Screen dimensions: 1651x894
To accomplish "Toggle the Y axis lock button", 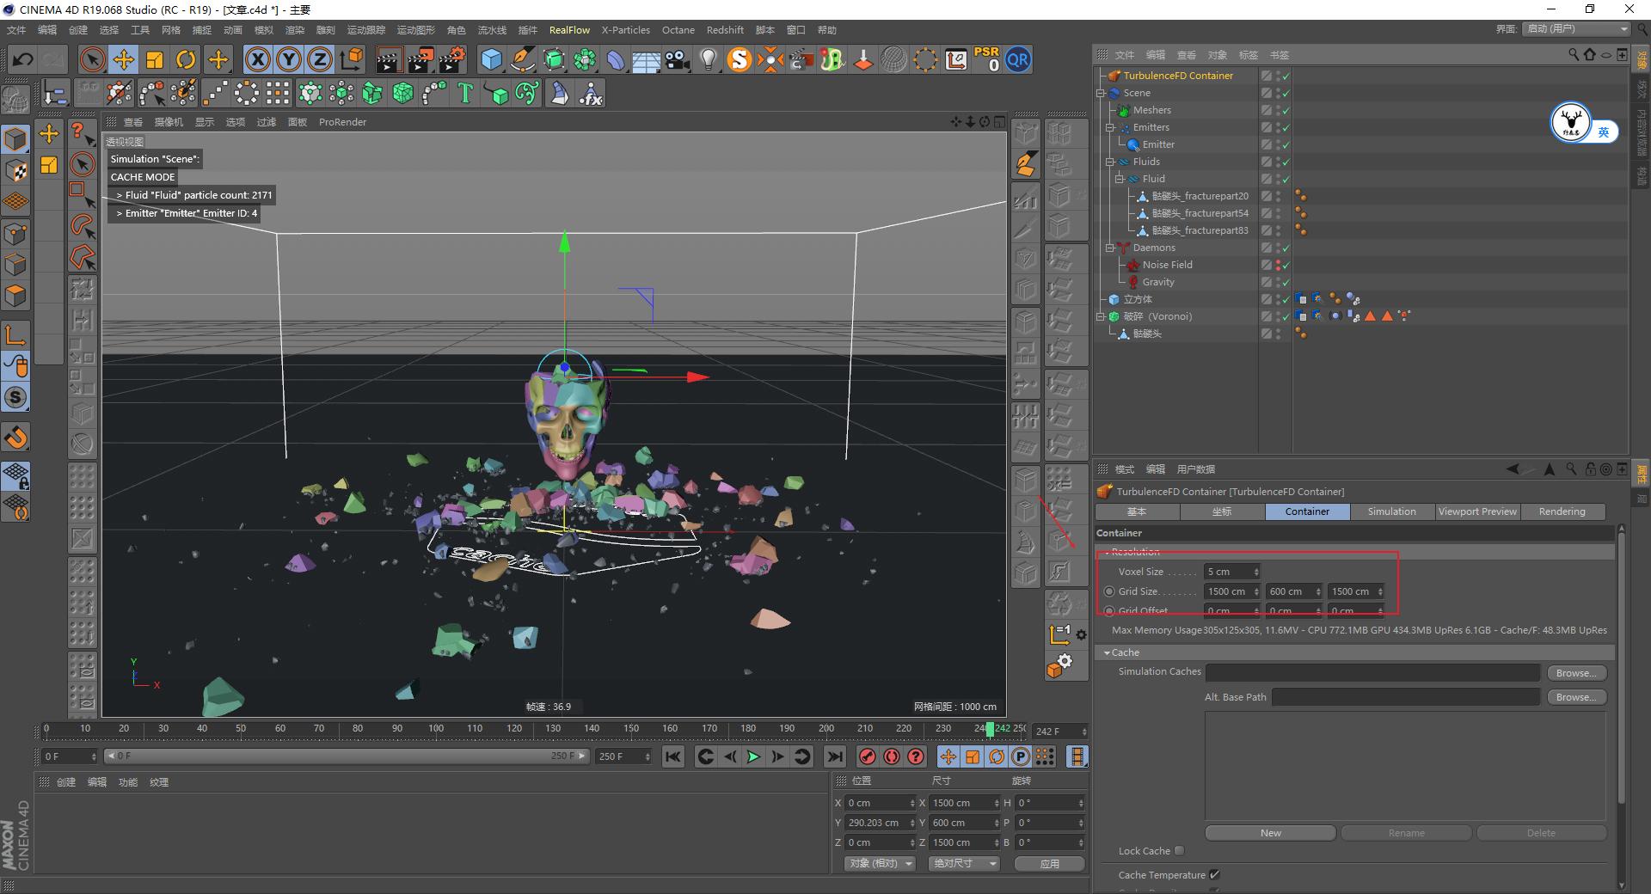I will (x=288, y=59).
